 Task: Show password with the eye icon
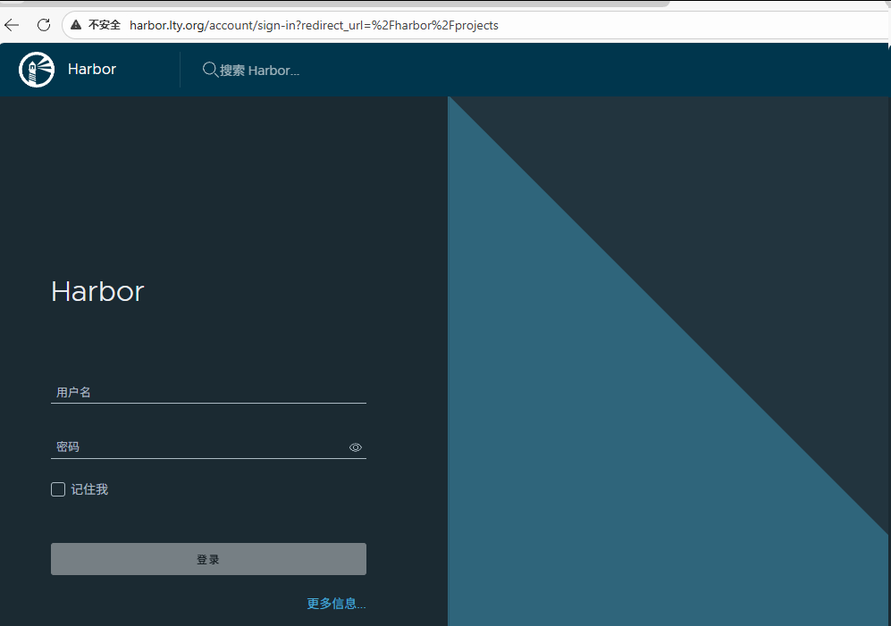coord(355,447)
